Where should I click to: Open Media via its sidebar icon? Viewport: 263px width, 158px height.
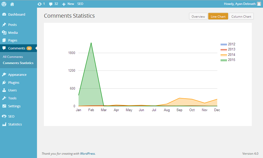click(4, 33)
